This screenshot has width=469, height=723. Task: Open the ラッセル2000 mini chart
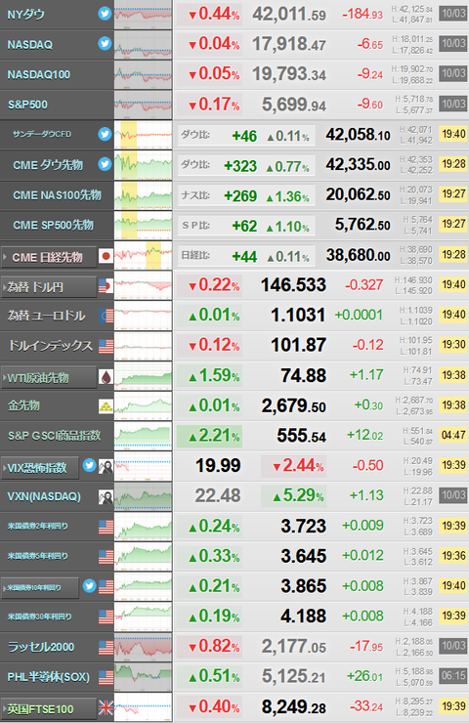tap(143, 647)
